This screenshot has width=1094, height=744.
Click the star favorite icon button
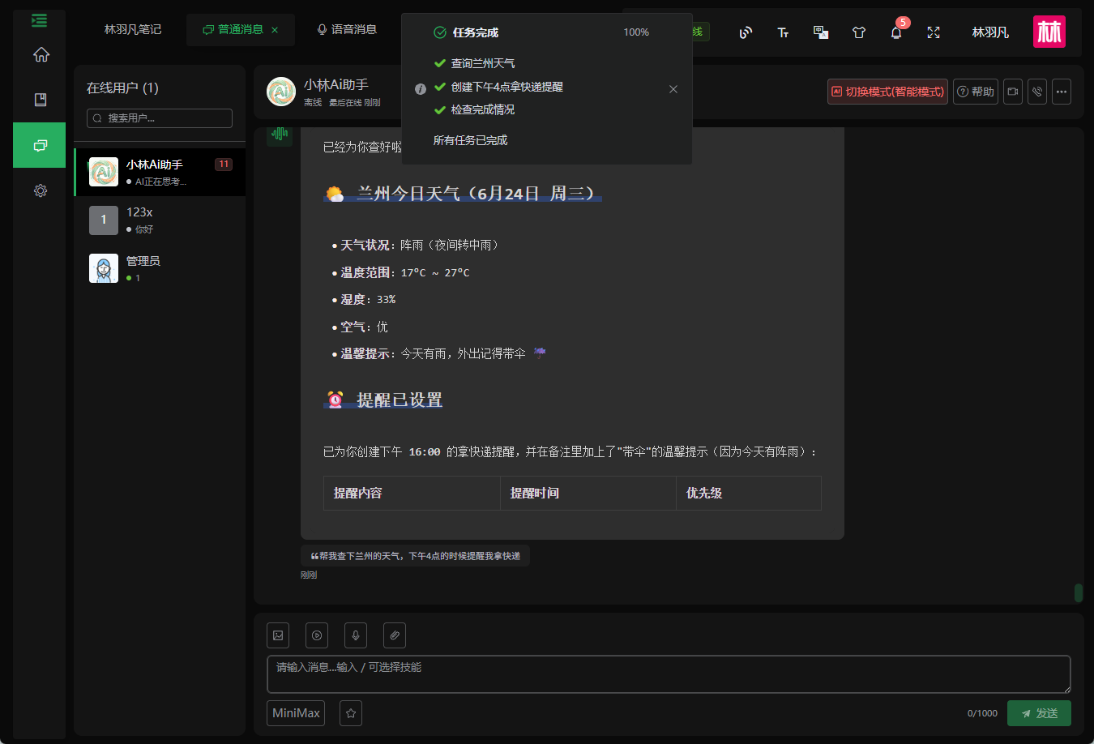351,713
